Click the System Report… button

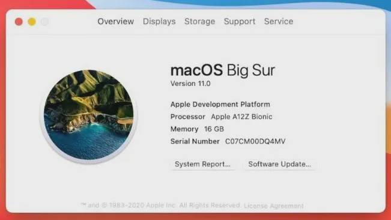(x=202, y=164)
